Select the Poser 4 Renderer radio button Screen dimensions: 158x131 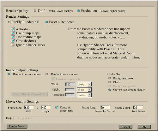[47, 22]
